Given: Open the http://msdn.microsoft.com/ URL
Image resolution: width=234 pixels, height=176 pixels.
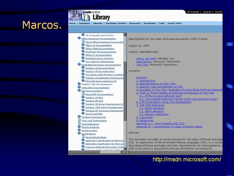Looking at the screenshot, I should (x=187, y=159).
